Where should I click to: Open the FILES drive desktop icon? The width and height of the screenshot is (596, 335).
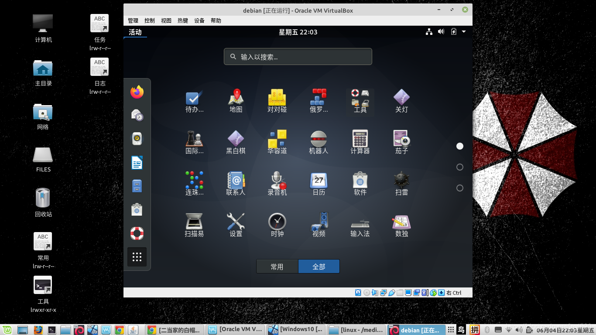point(43,159)
